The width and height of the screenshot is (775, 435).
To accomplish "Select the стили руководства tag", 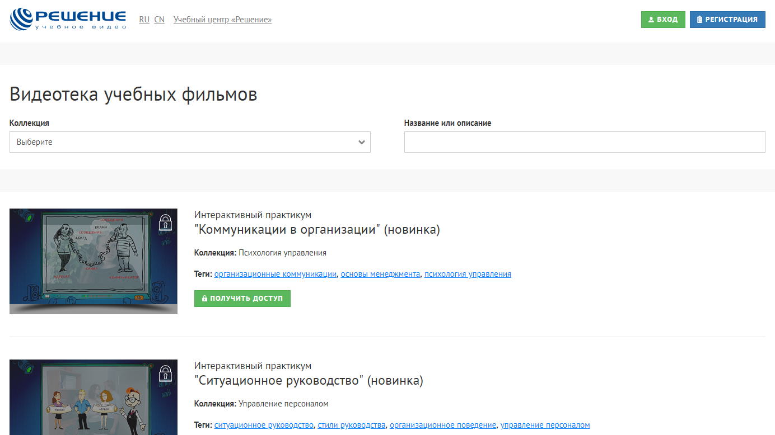I will click(352, 425).
